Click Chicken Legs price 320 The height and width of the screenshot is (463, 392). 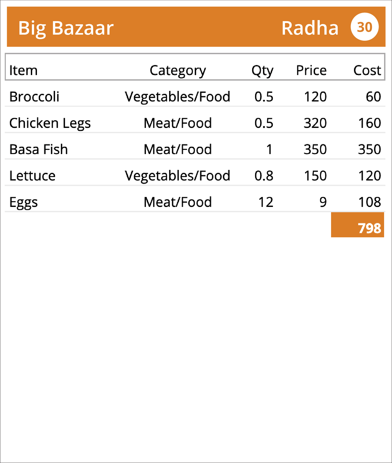tap(315, 123)
